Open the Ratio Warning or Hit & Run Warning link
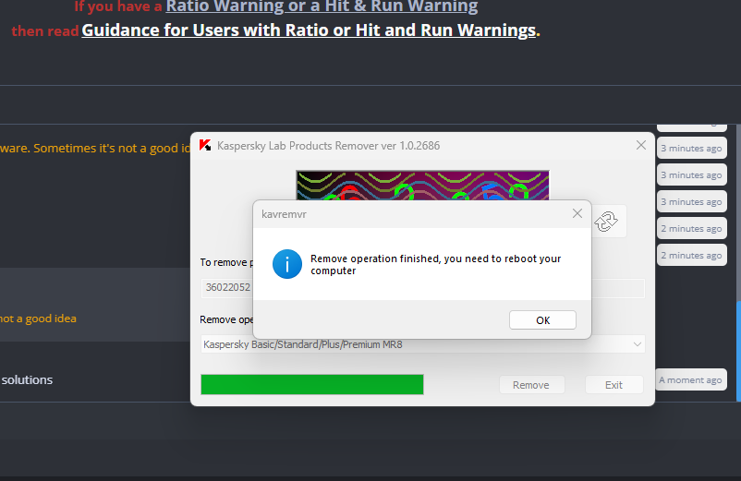Viewport: 741px width, 481px height. tap(322, 6)
